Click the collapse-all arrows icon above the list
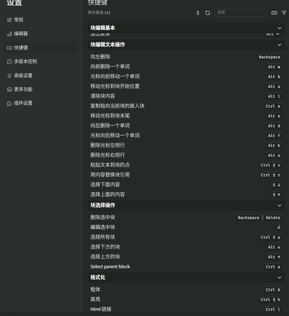Screen dimensions: 289x316 tap(198, 13)
